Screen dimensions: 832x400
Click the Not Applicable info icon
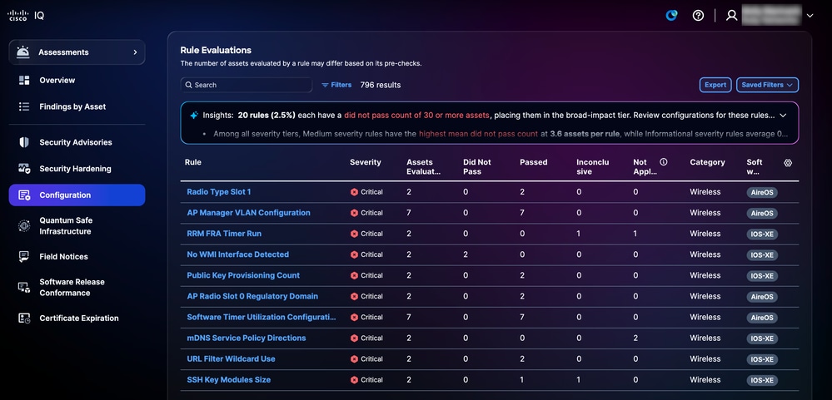pyautogui.click(x=663, y=162)
